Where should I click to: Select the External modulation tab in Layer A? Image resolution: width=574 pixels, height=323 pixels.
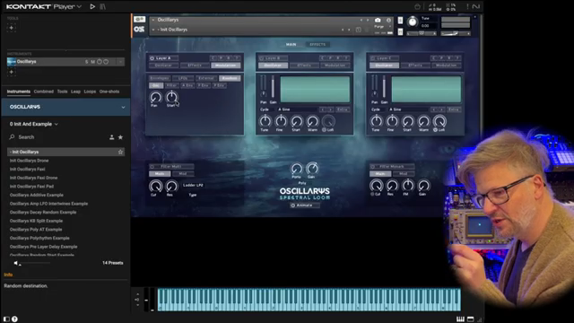coord(206,78)
